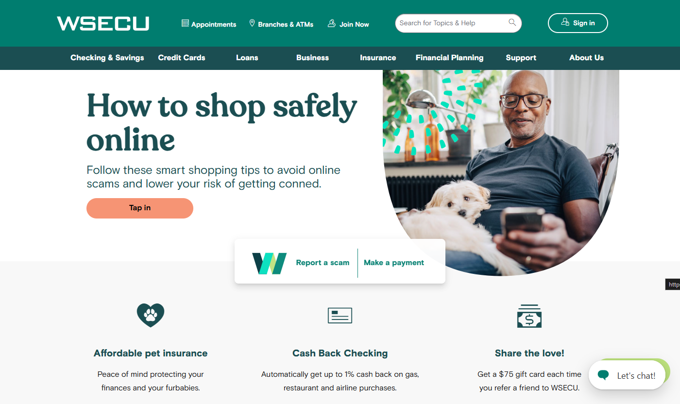Viewport: 680px width, 404px height.
Task: Click the pet insurance heart paw icon
Action: [151, 315]
